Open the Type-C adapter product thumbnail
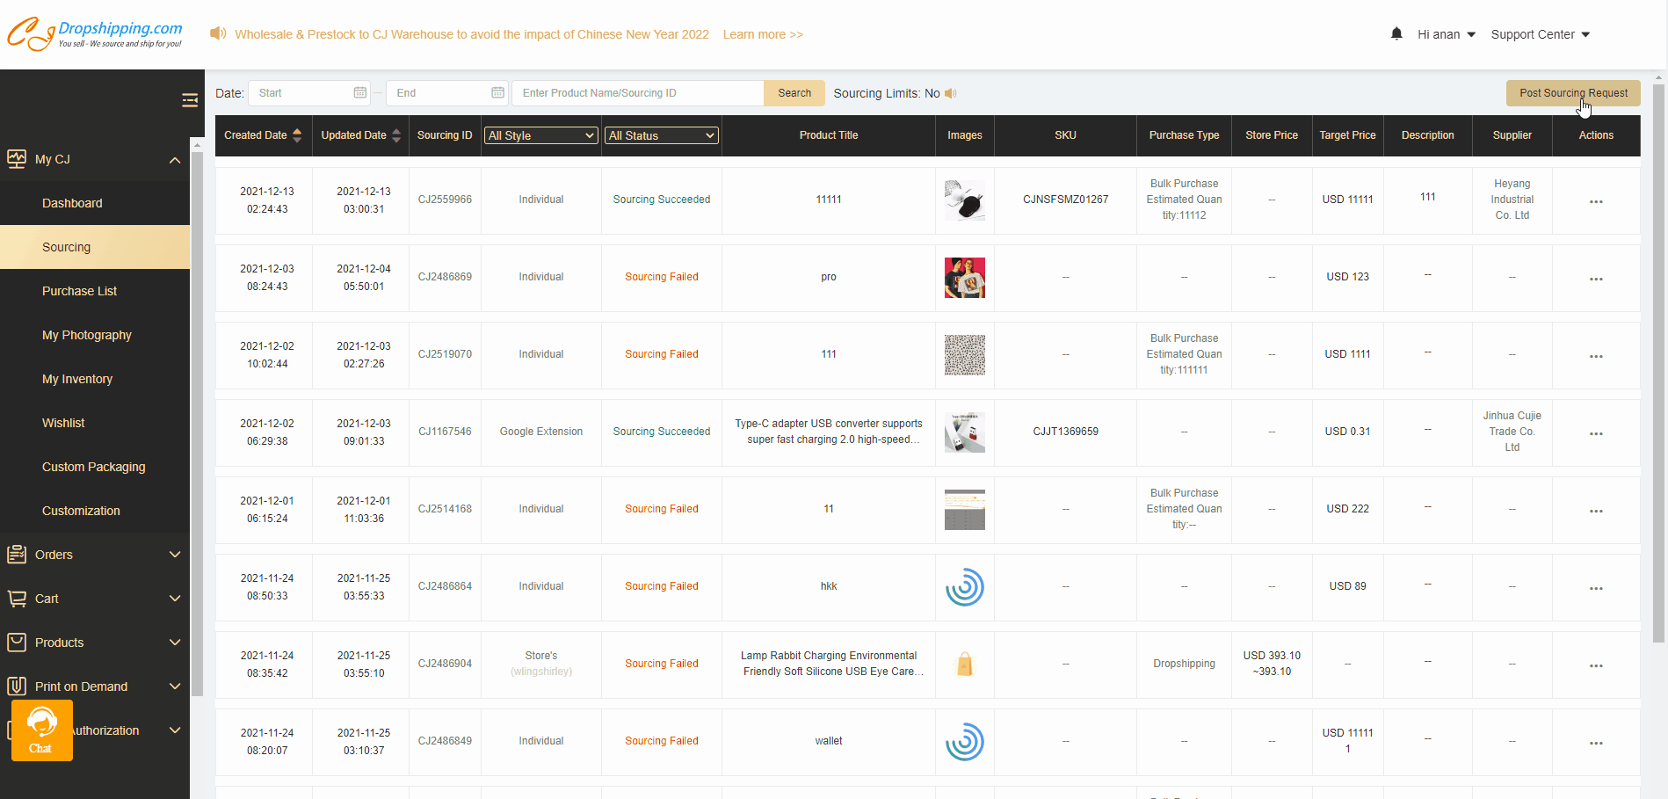Image resolution: width=1668 pixels, height=799 pixels. point(964,432)
